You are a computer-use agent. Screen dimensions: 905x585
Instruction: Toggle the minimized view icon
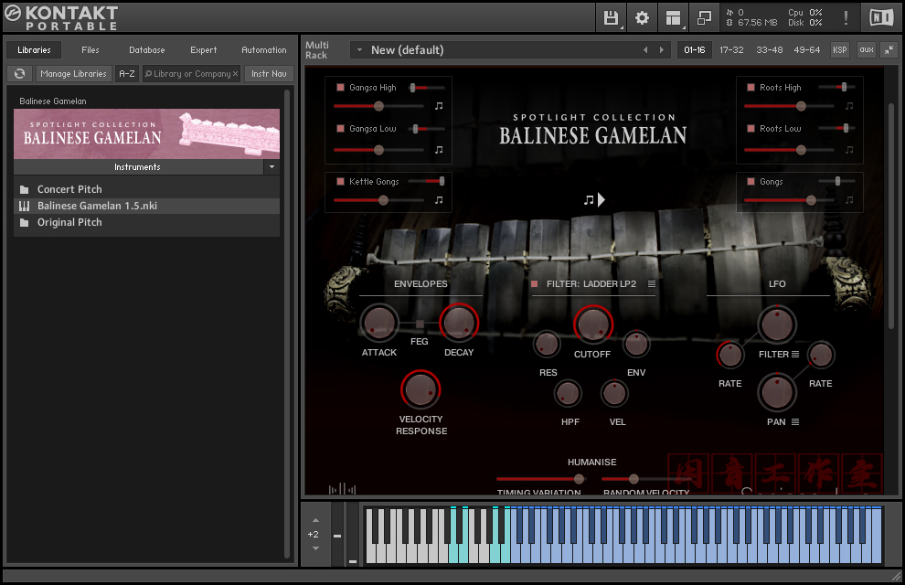pos(704,18)
